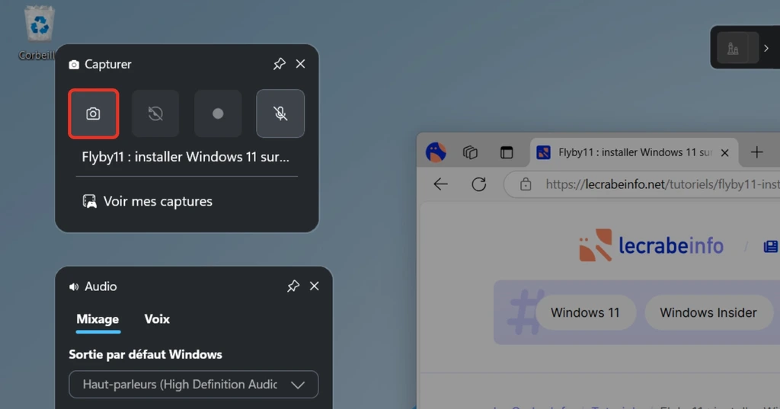Click the chess piece widget icon
This screenshot has height=409, width=780.
[734, 48]
